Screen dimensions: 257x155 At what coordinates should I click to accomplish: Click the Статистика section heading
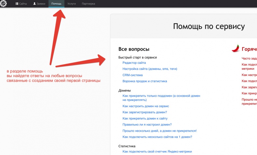coord(127,146)
